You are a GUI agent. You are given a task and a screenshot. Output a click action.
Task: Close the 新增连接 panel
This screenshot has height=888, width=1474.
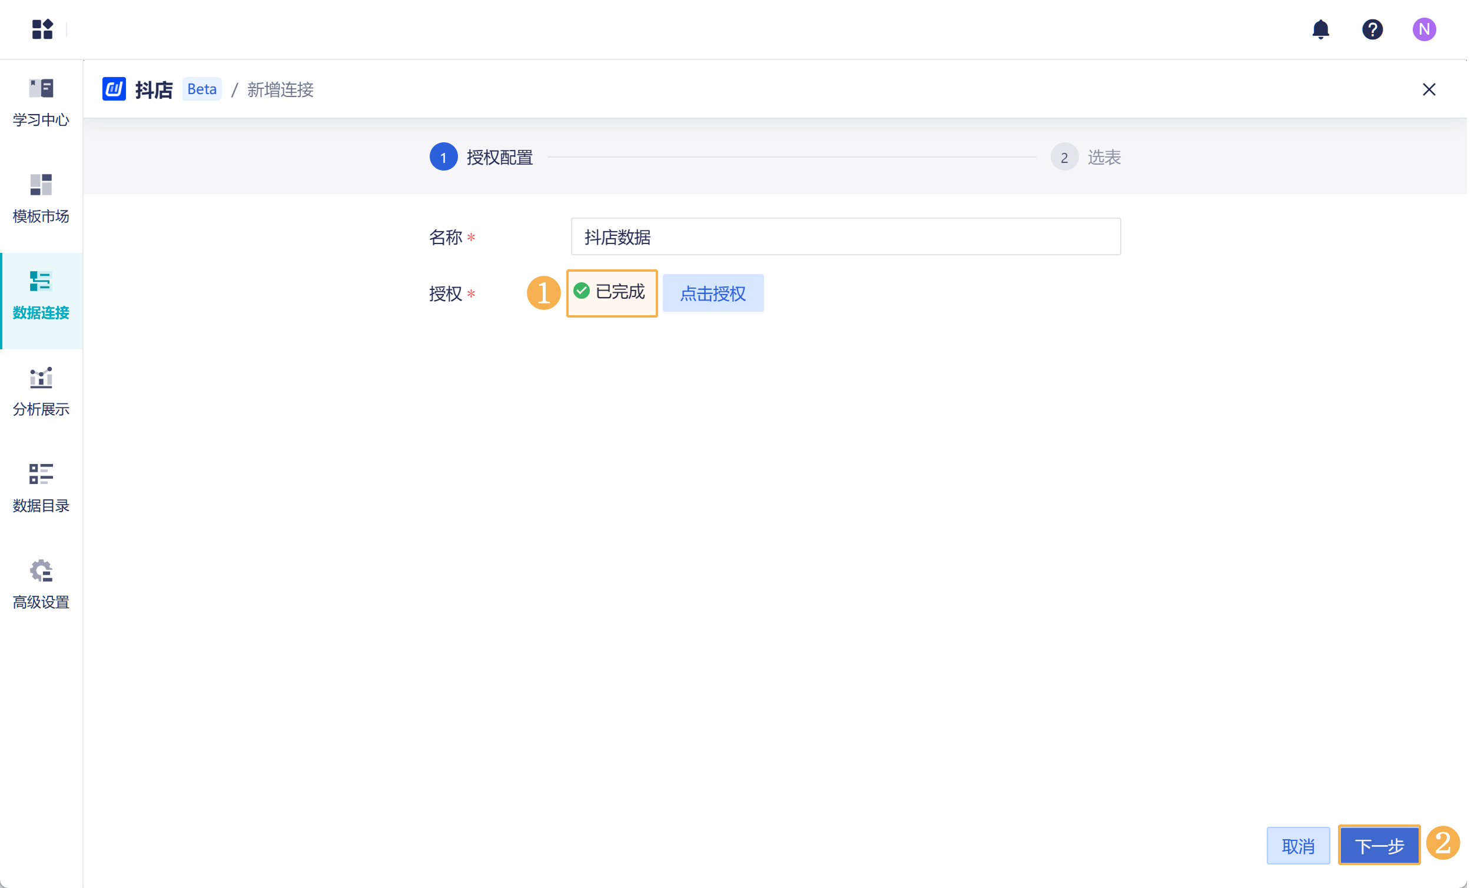point(1429,89)
